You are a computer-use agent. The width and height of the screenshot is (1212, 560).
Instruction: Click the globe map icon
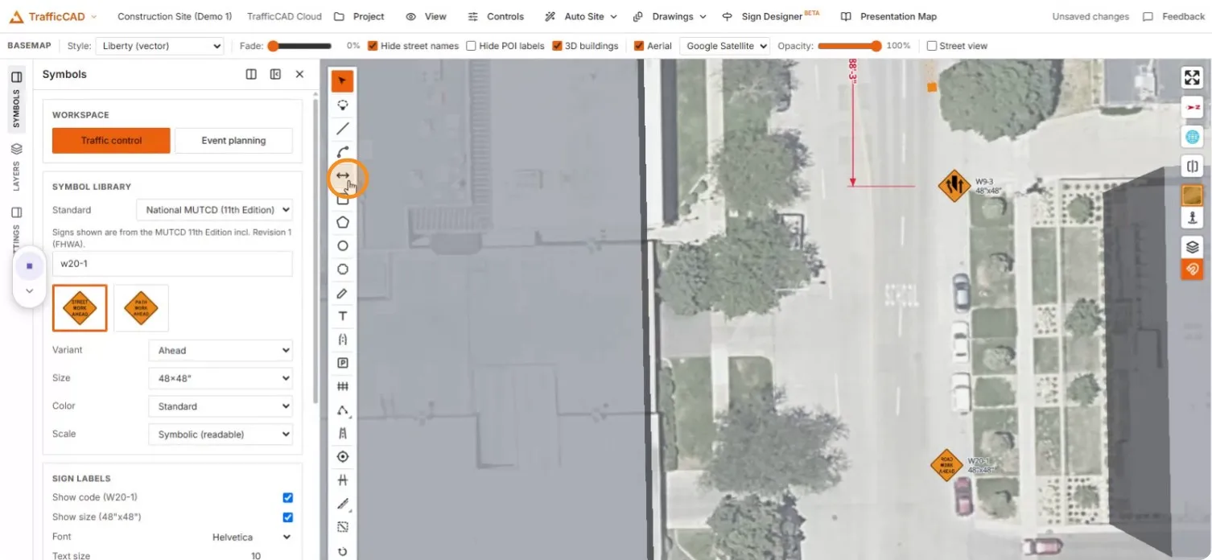(x=1192, y=137)
